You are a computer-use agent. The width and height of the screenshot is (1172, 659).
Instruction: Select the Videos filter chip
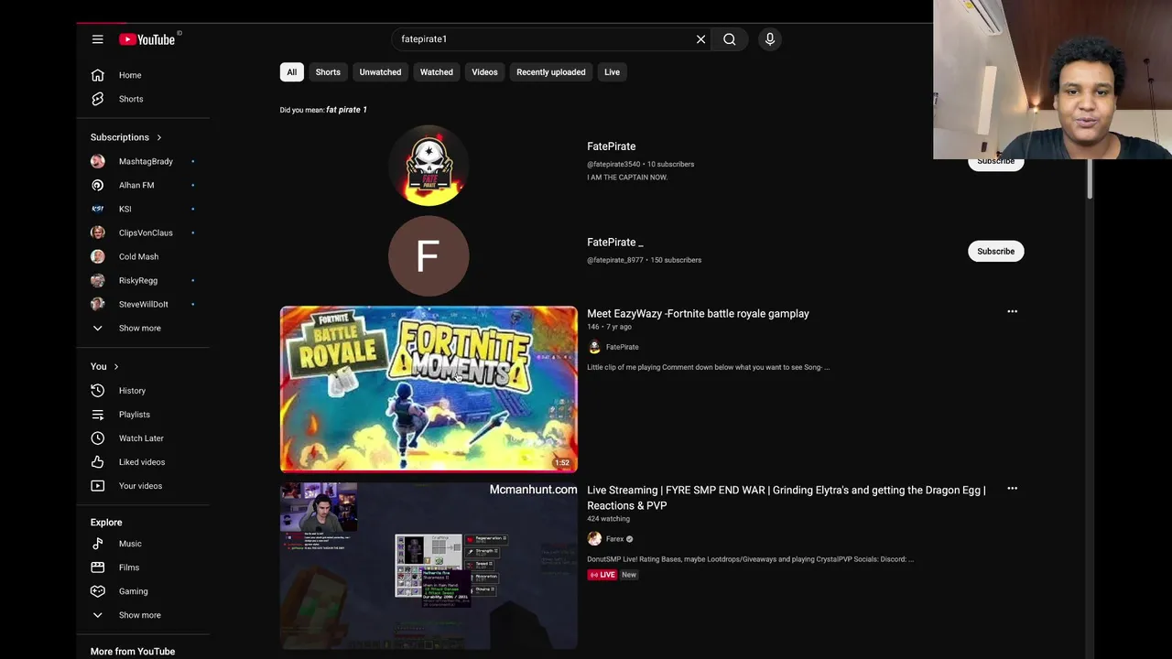[x=484, y=72]
